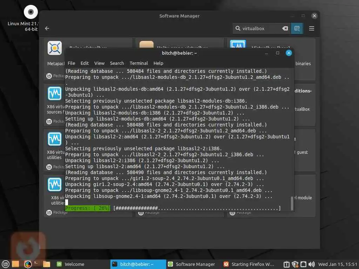Close the terminal with blue X button
This screenshot has height=269, width=359.
tap(289, 53)
